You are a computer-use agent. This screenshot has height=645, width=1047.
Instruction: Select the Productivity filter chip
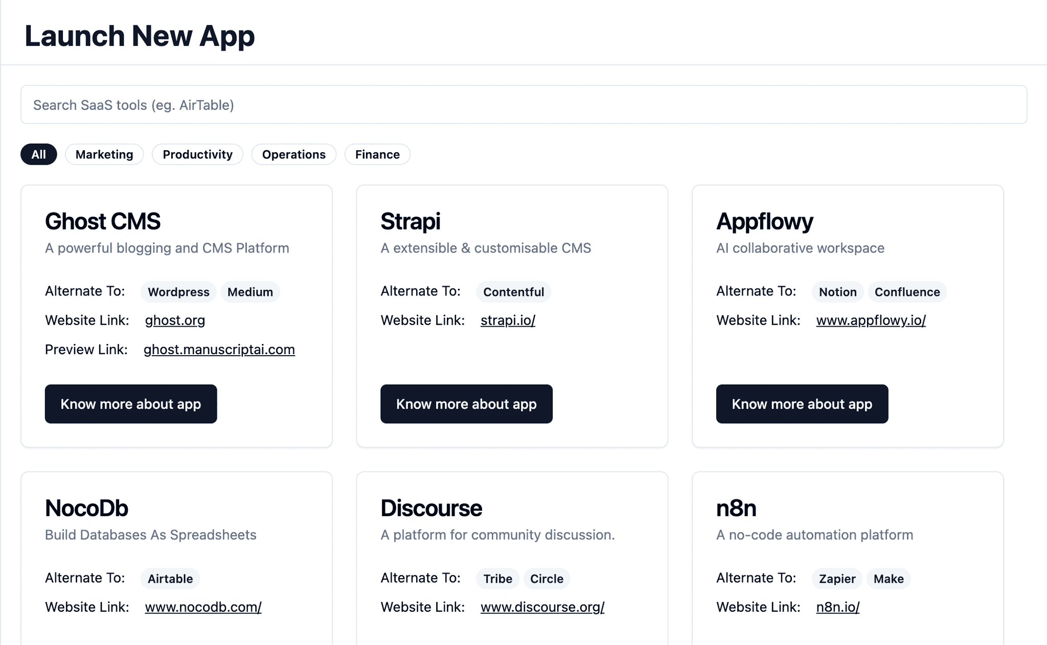click(x=197, y=154)
